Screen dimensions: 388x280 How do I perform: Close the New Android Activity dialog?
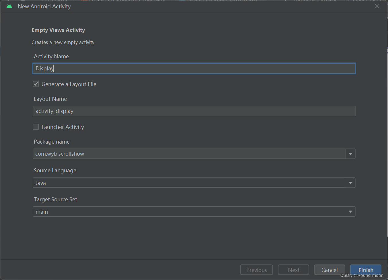coord(377,6)
